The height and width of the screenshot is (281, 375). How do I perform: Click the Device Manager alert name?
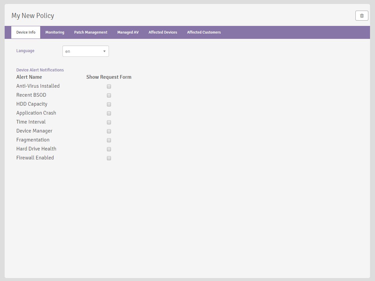coord(35,131)
